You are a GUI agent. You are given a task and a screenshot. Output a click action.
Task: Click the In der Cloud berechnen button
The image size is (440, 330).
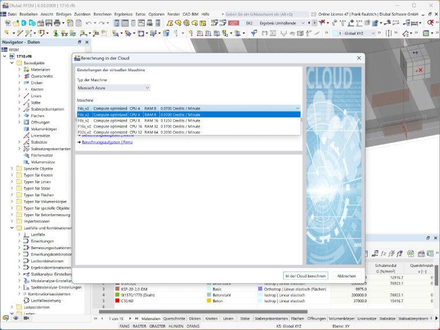[x=306, y=276]
